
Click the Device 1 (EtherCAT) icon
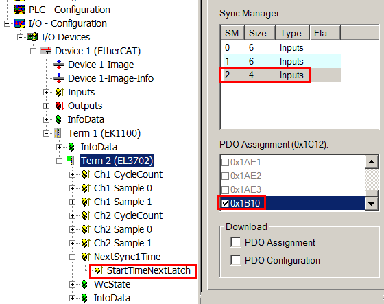[46, 51]
